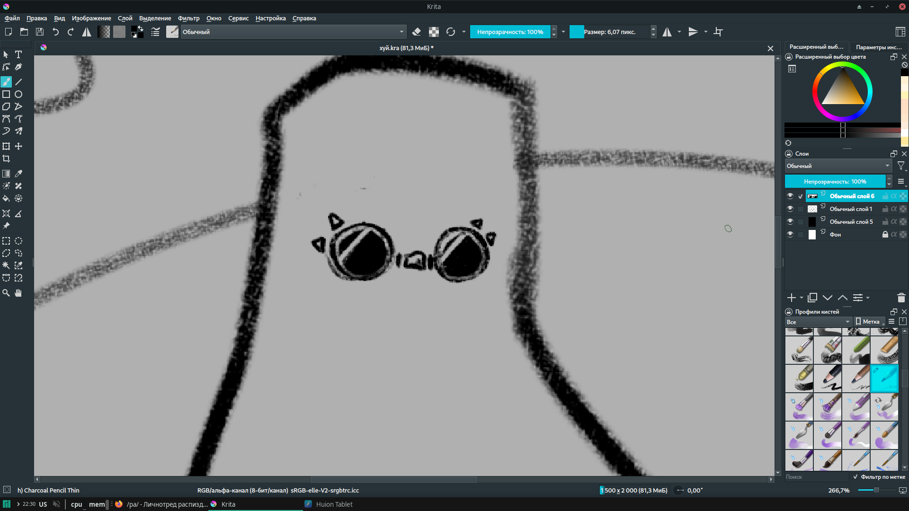Open the blending mode Обычный dropdown
This screenshot has height=511, width=909.
(x=294, y=32)
